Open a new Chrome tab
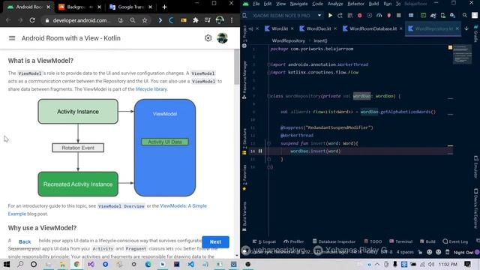 [x=164, y=7]
